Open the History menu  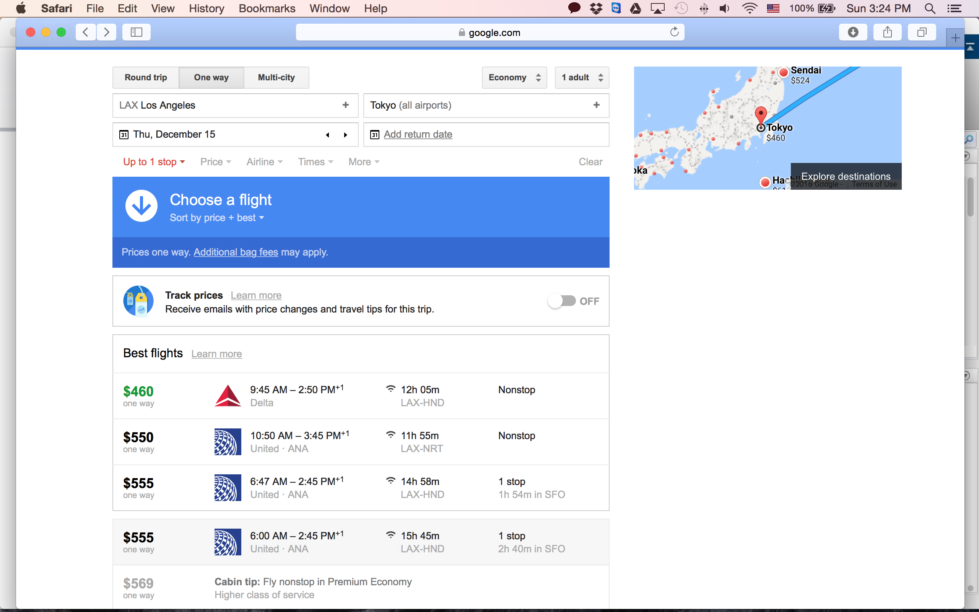click(207, 8)
